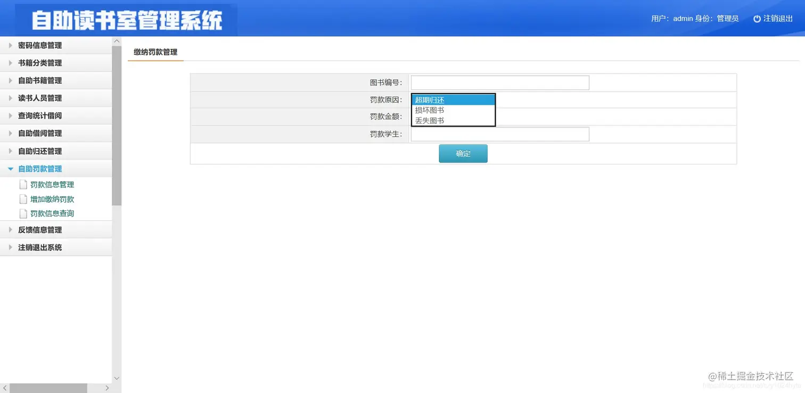Click sidebar scroll down arrow
Screen dimensions: 805x393
point(117,378)
